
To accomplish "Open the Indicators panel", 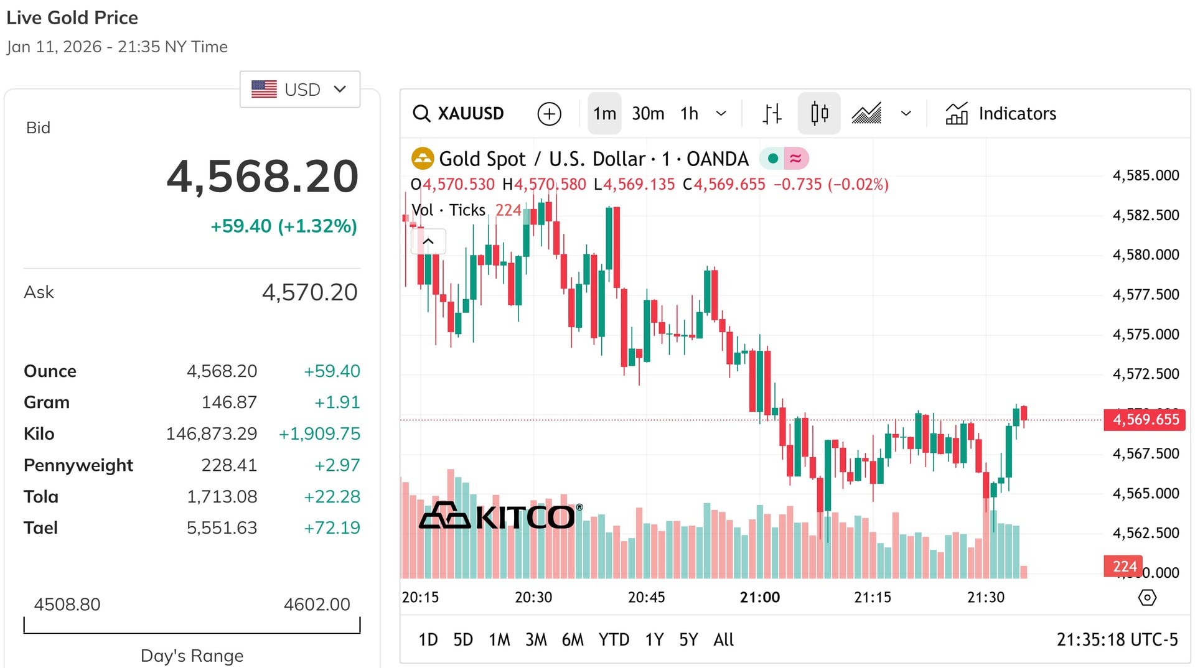I will (1001, 114).
